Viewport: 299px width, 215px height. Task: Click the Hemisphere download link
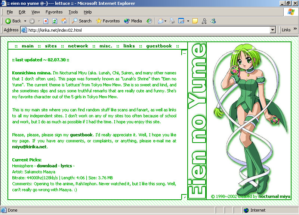click(x=47, y=165)
